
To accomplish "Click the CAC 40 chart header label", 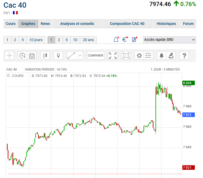I will coord(12,70).
